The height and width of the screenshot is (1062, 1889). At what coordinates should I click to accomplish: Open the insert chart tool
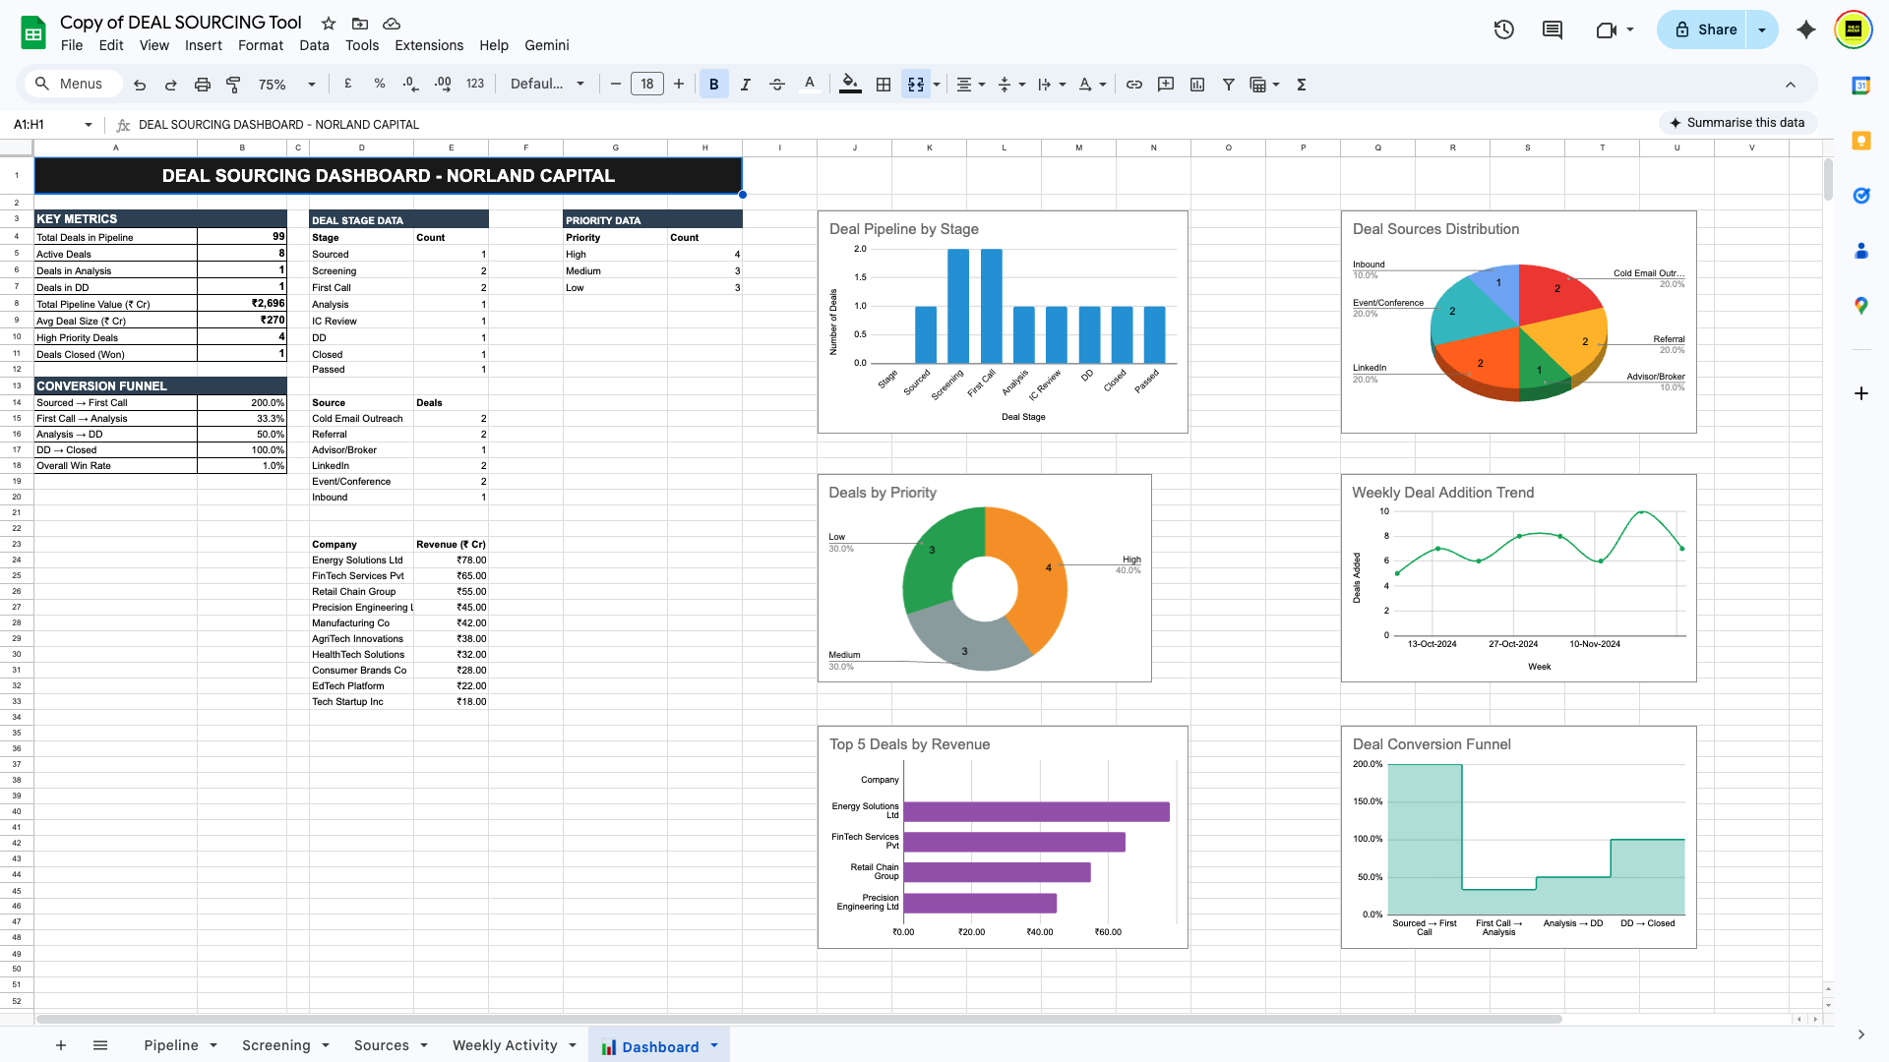(x=1197, y=85)
